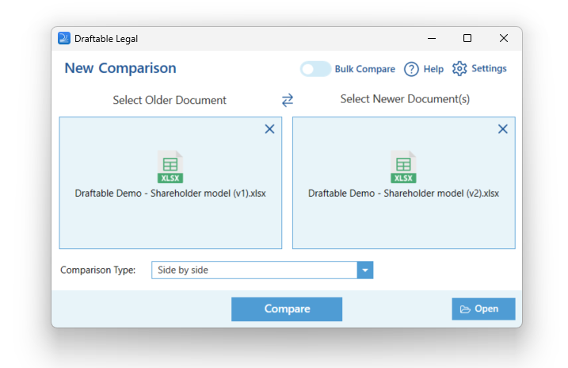Click the Draftable Legal app logo icon
The width and height of the screenshot is (568, 368).
64,38
